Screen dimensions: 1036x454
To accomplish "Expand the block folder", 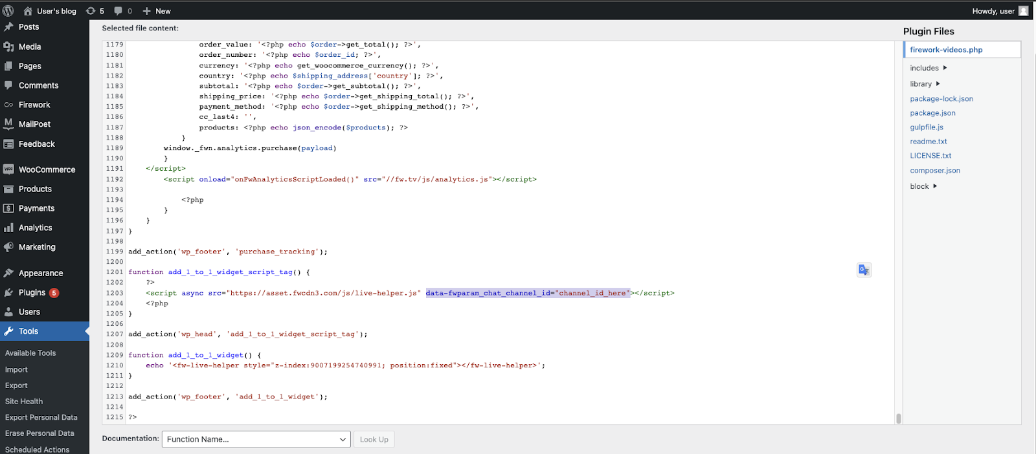I will (923, 186).
